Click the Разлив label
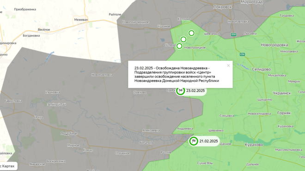Screen dimensions: 305x171 point(166,153)
